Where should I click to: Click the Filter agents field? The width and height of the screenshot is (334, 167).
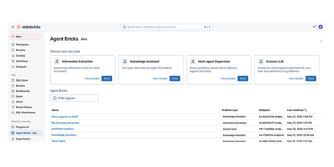(74, 98)
